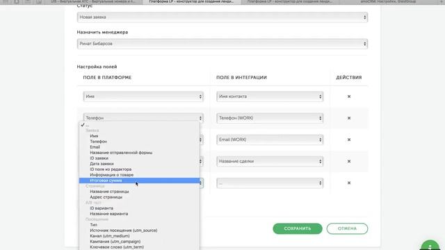Screen dimensions: 445x250
Task: Click the Отмена button
Action: pos(347,228)
